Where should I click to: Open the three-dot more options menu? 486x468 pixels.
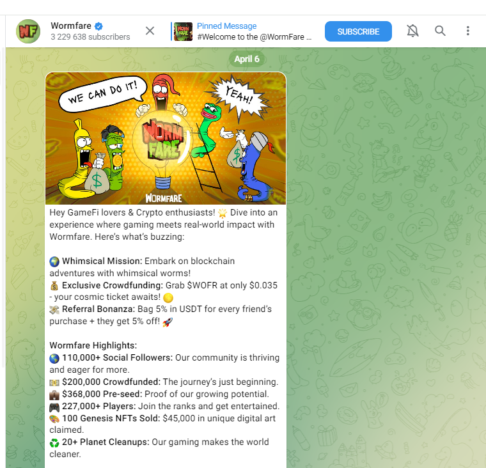467,31
